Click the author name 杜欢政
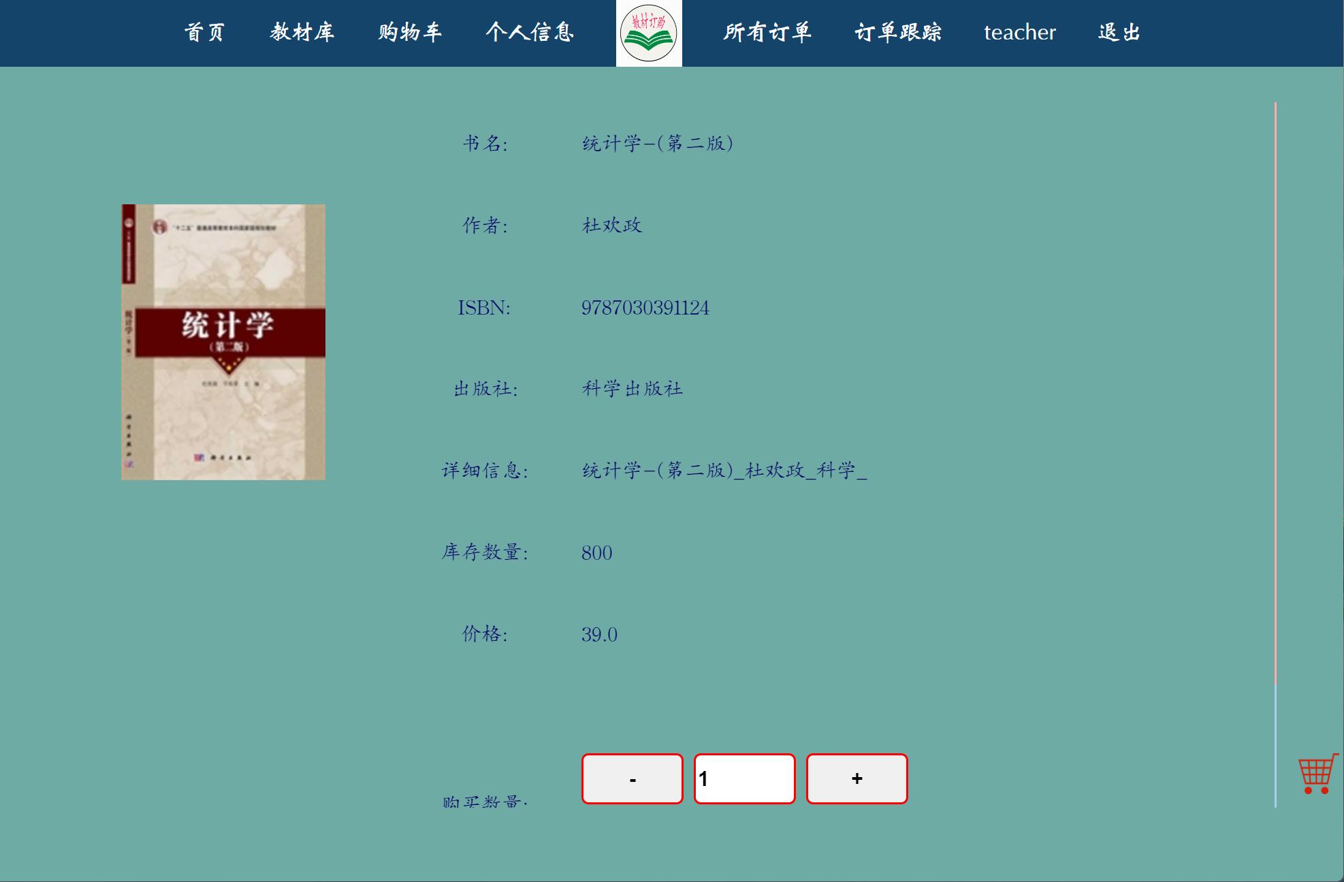This screenshot has width=1344, height=882. tap(611, 225)
